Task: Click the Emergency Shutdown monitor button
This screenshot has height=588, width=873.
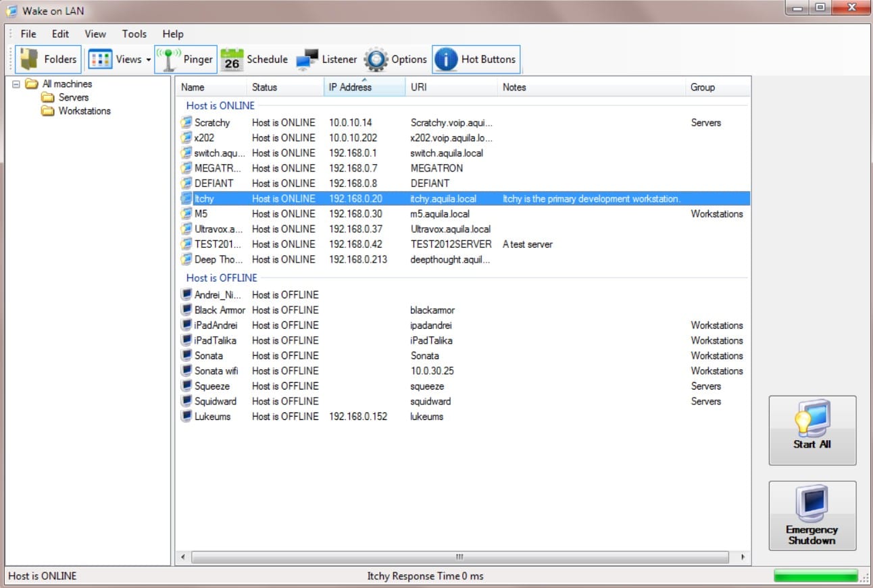Action: [812, 516]
